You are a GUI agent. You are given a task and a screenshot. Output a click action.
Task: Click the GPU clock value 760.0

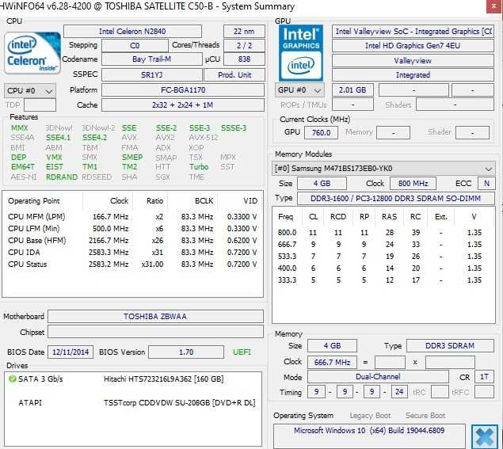pos(321,132)
